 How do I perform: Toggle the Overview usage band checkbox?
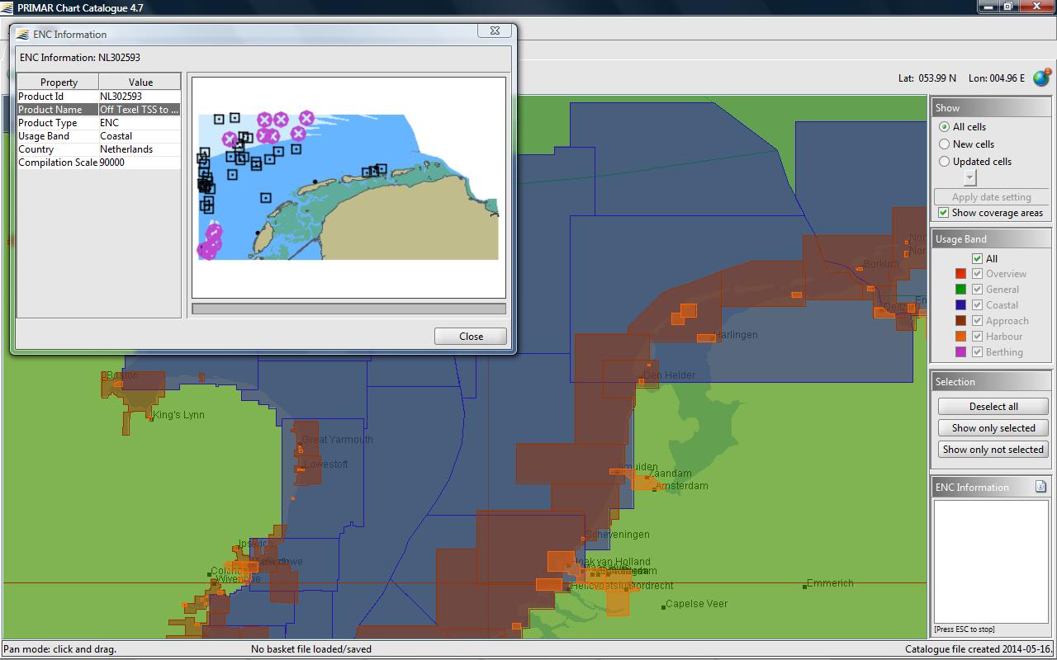click(x=978, y=274)
